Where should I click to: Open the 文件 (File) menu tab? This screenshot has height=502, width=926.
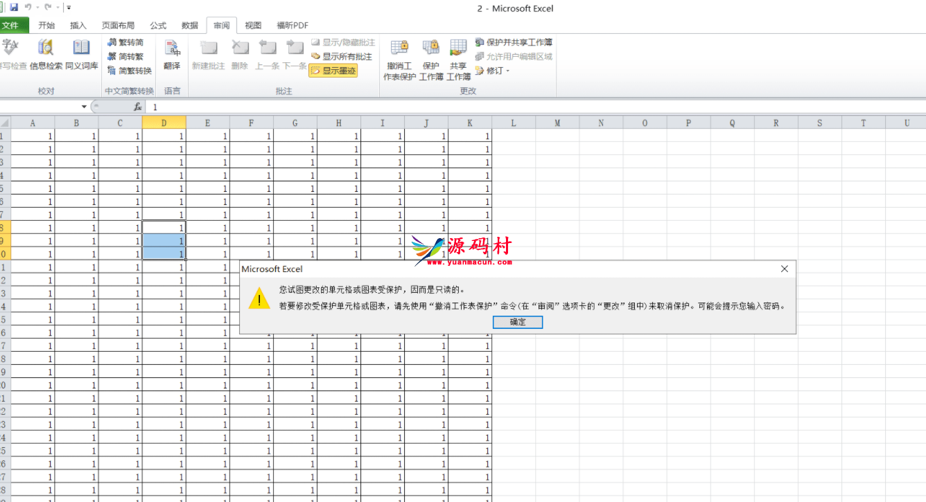(x=12, y=26)
